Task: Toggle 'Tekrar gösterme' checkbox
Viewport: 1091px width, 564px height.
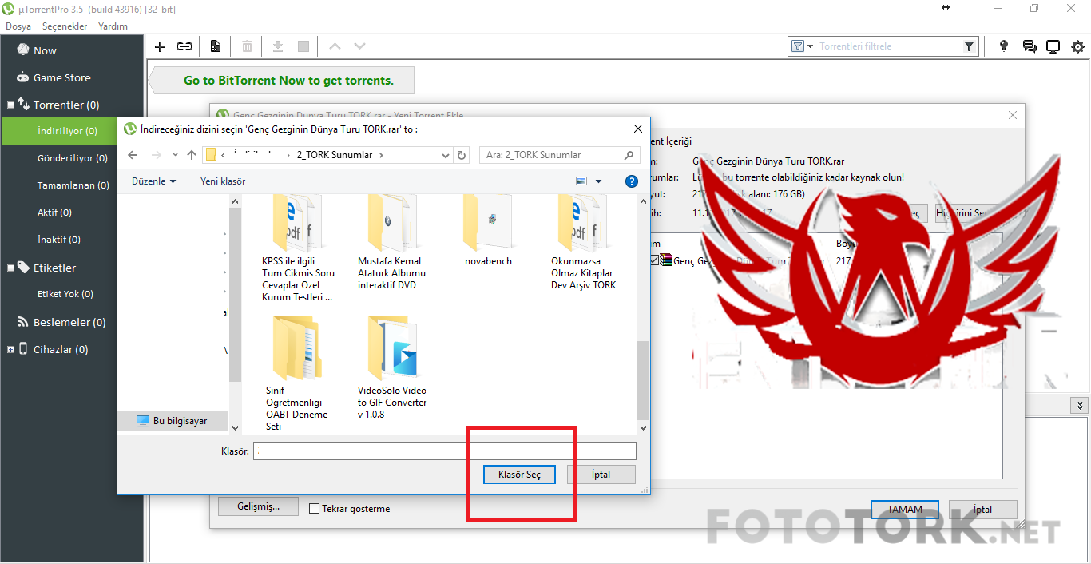Action: pos(314,508)
